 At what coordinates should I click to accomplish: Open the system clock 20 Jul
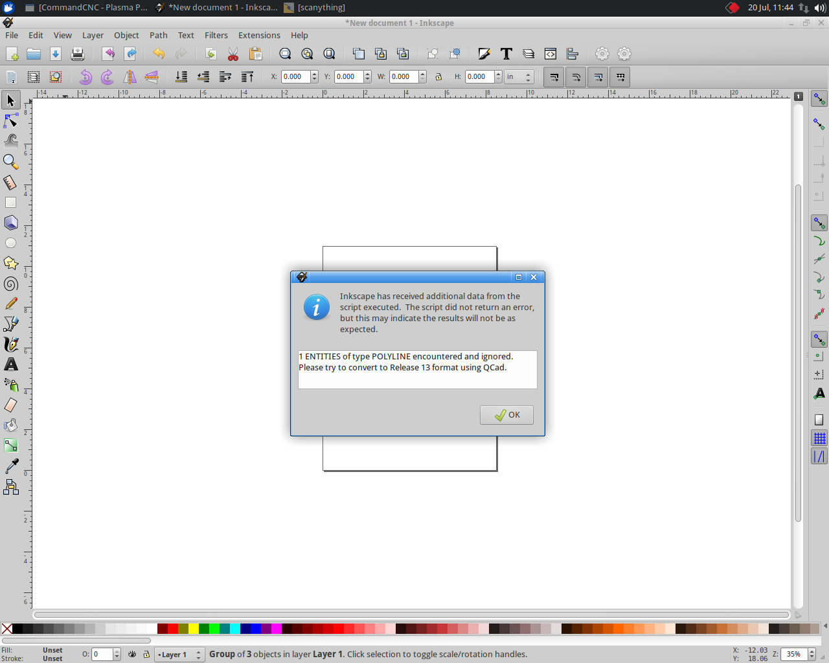tap(770, 8)
